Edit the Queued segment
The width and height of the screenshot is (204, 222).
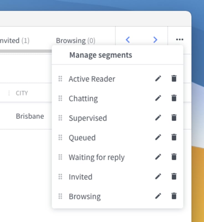(x=158, y=137)
